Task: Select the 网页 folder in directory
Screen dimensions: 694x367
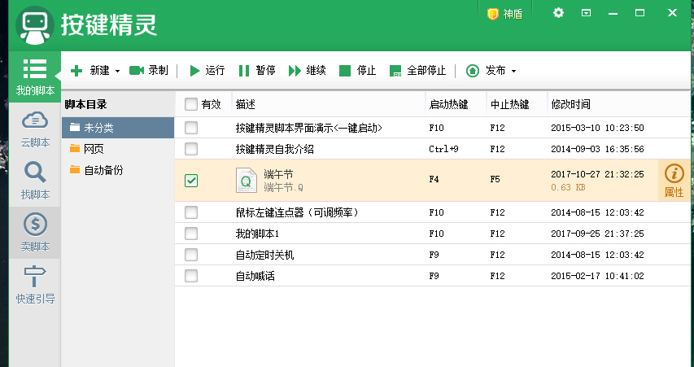Action: tap(94, 149)
